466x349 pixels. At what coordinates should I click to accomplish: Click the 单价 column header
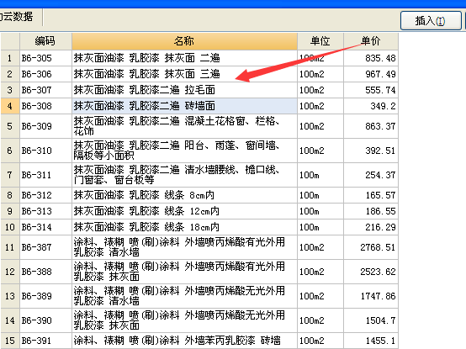pyautogui.click(x=371, y=41)
